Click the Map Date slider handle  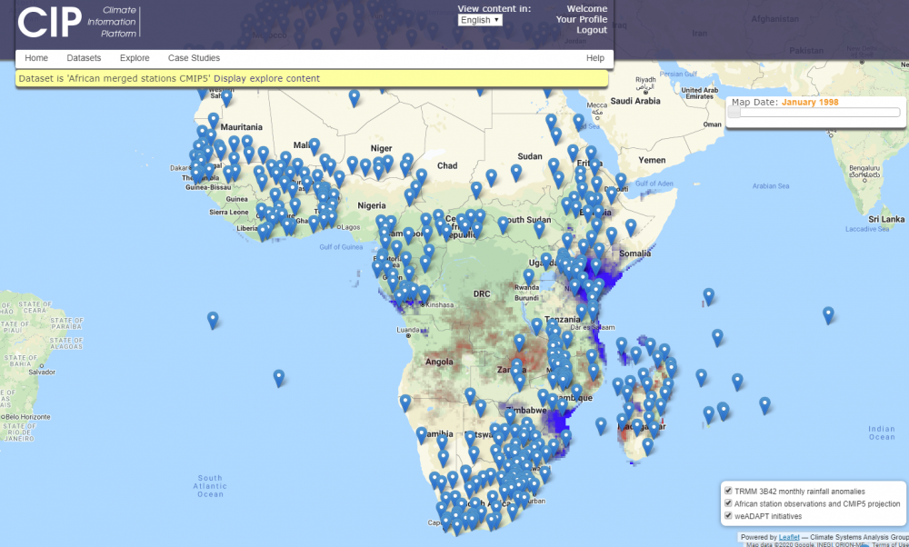(x=734, y=113)
